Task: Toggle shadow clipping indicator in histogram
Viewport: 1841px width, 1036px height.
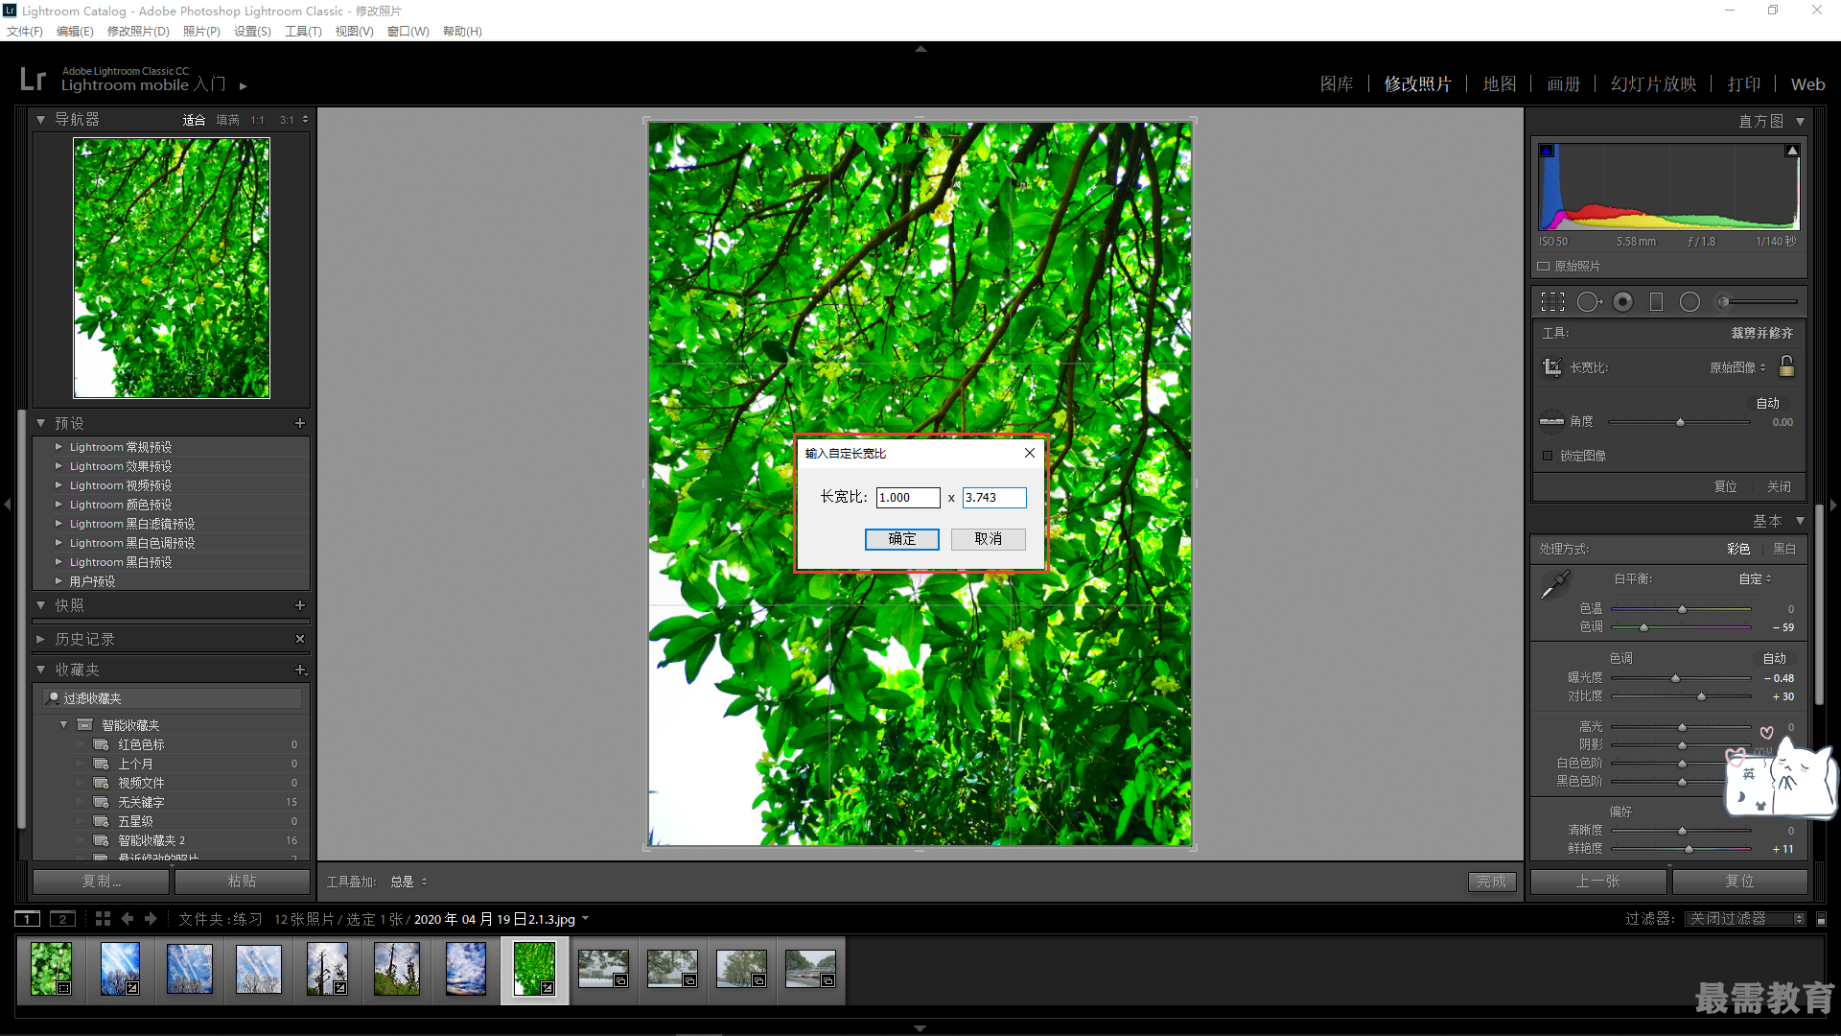Action: 1546,151
